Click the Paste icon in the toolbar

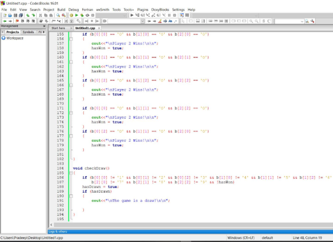point(51,15)
